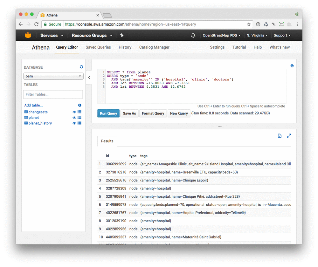Click the New Query button

coord(179,113)
